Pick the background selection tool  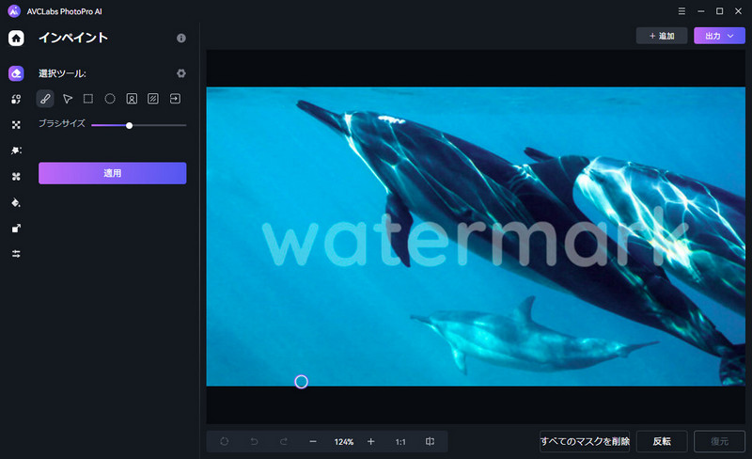pos(153,99)
